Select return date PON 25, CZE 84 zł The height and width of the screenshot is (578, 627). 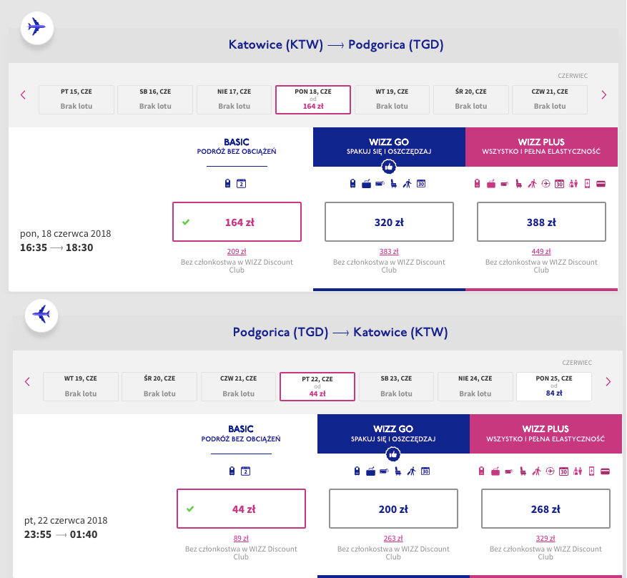point(554,386)
